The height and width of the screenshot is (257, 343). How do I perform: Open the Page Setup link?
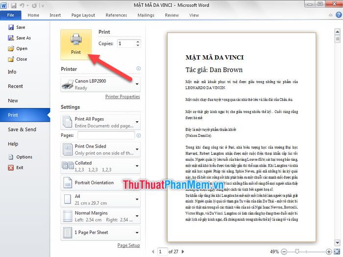(x=128, y=245)
